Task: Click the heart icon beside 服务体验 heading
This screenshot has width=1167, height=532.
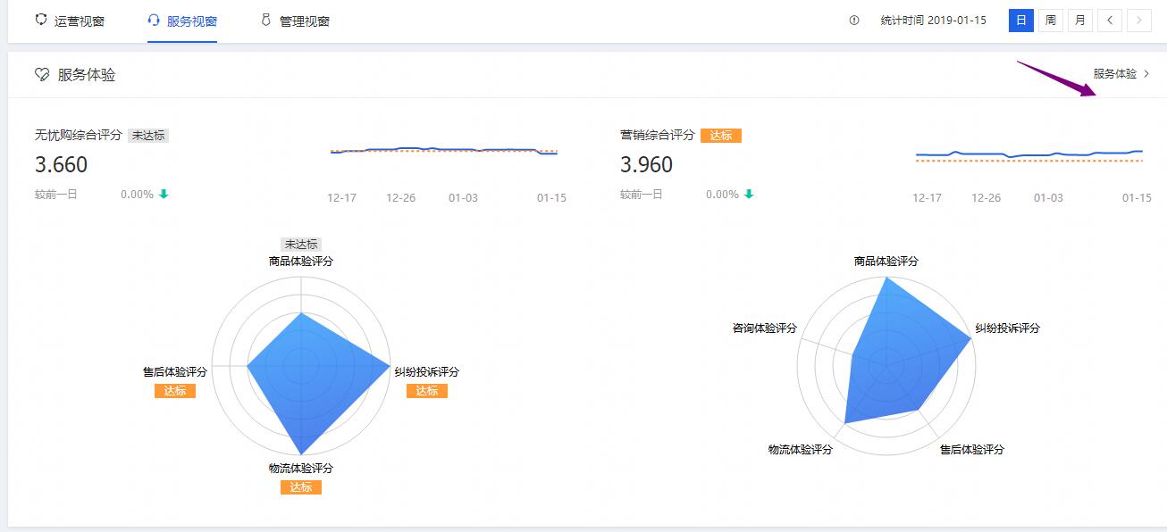Action: pos(41,75)
